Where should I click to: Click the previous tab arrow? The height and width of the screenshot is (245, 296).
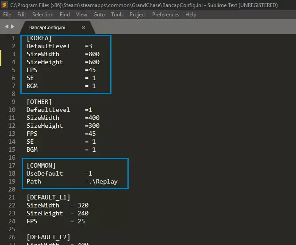pos(7,27)
